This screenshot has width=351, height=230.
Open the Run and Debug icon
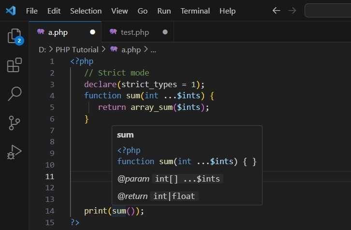15,152
